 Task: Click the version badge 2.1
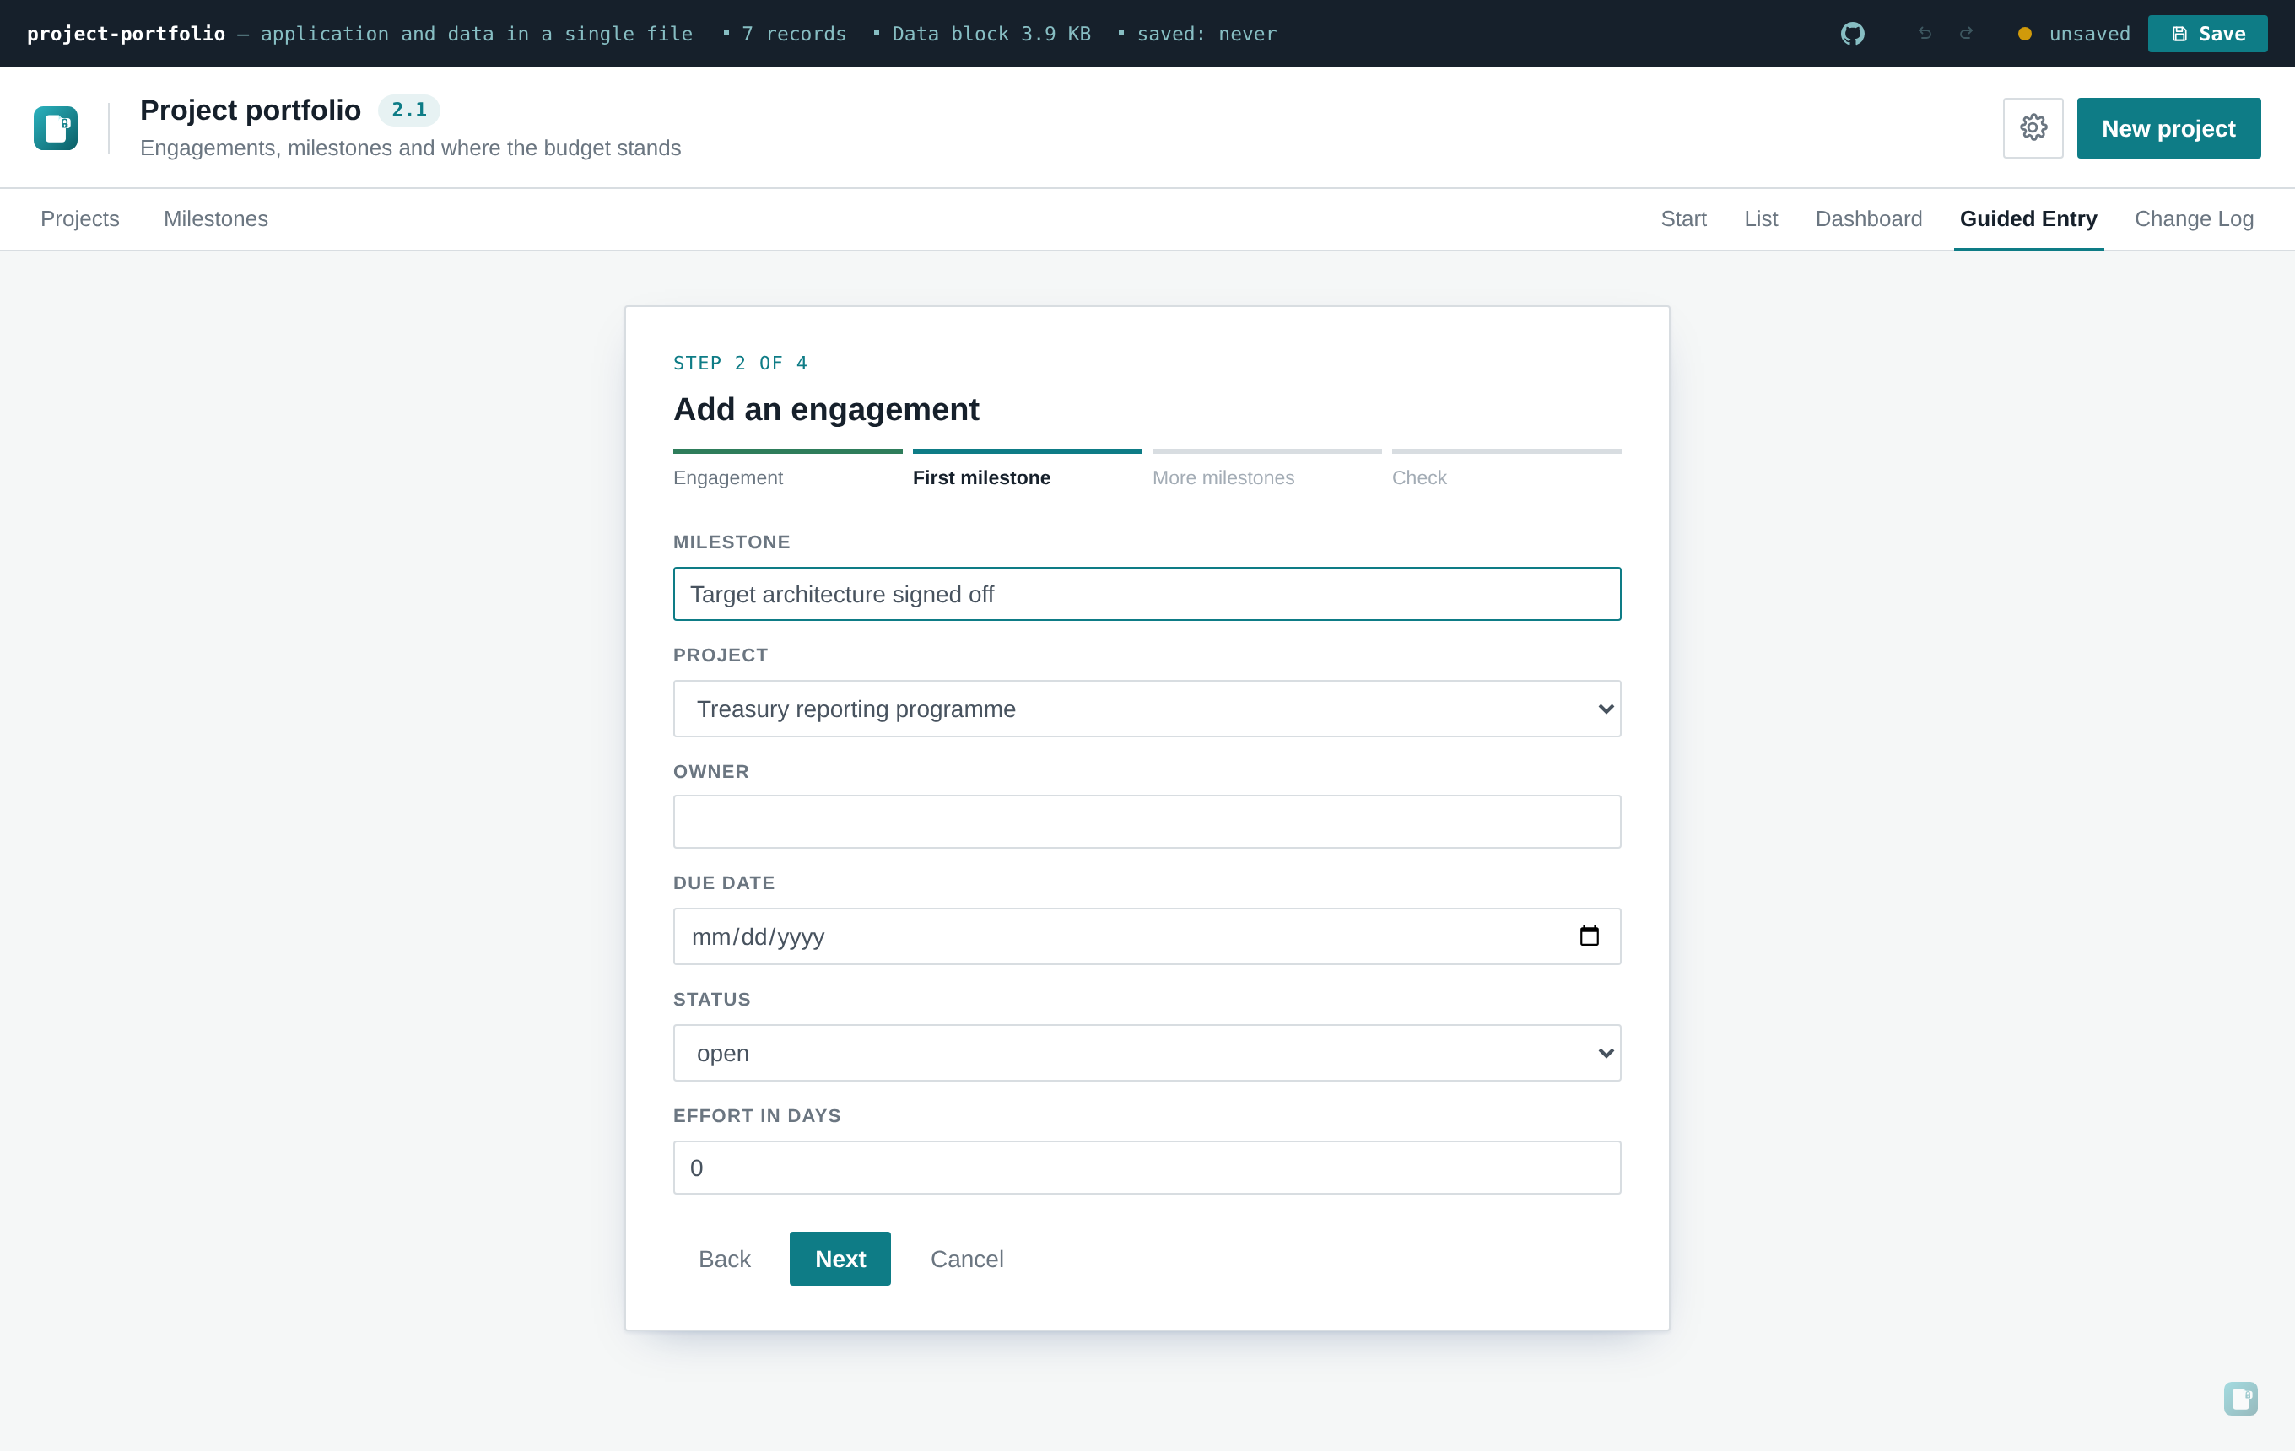[409, 110]
